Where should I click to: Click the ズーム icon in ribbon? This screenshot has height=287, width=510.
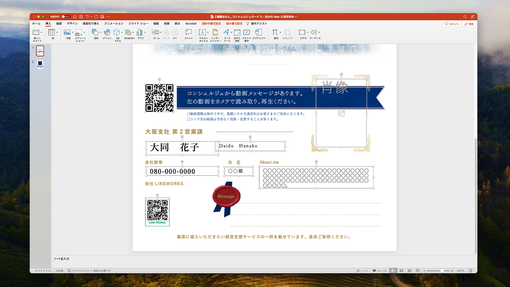(155, 32)
